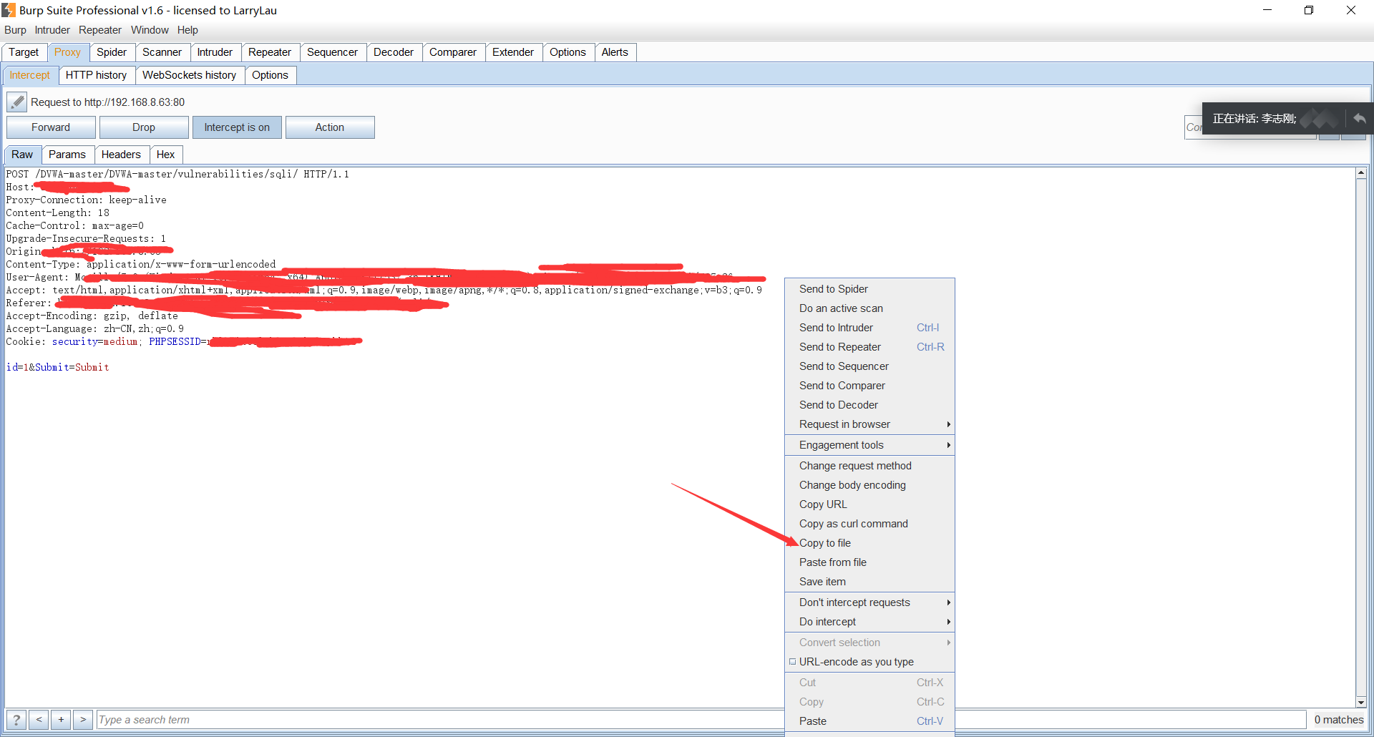
Task: Choose Copy to file
Action: point(869,543)
